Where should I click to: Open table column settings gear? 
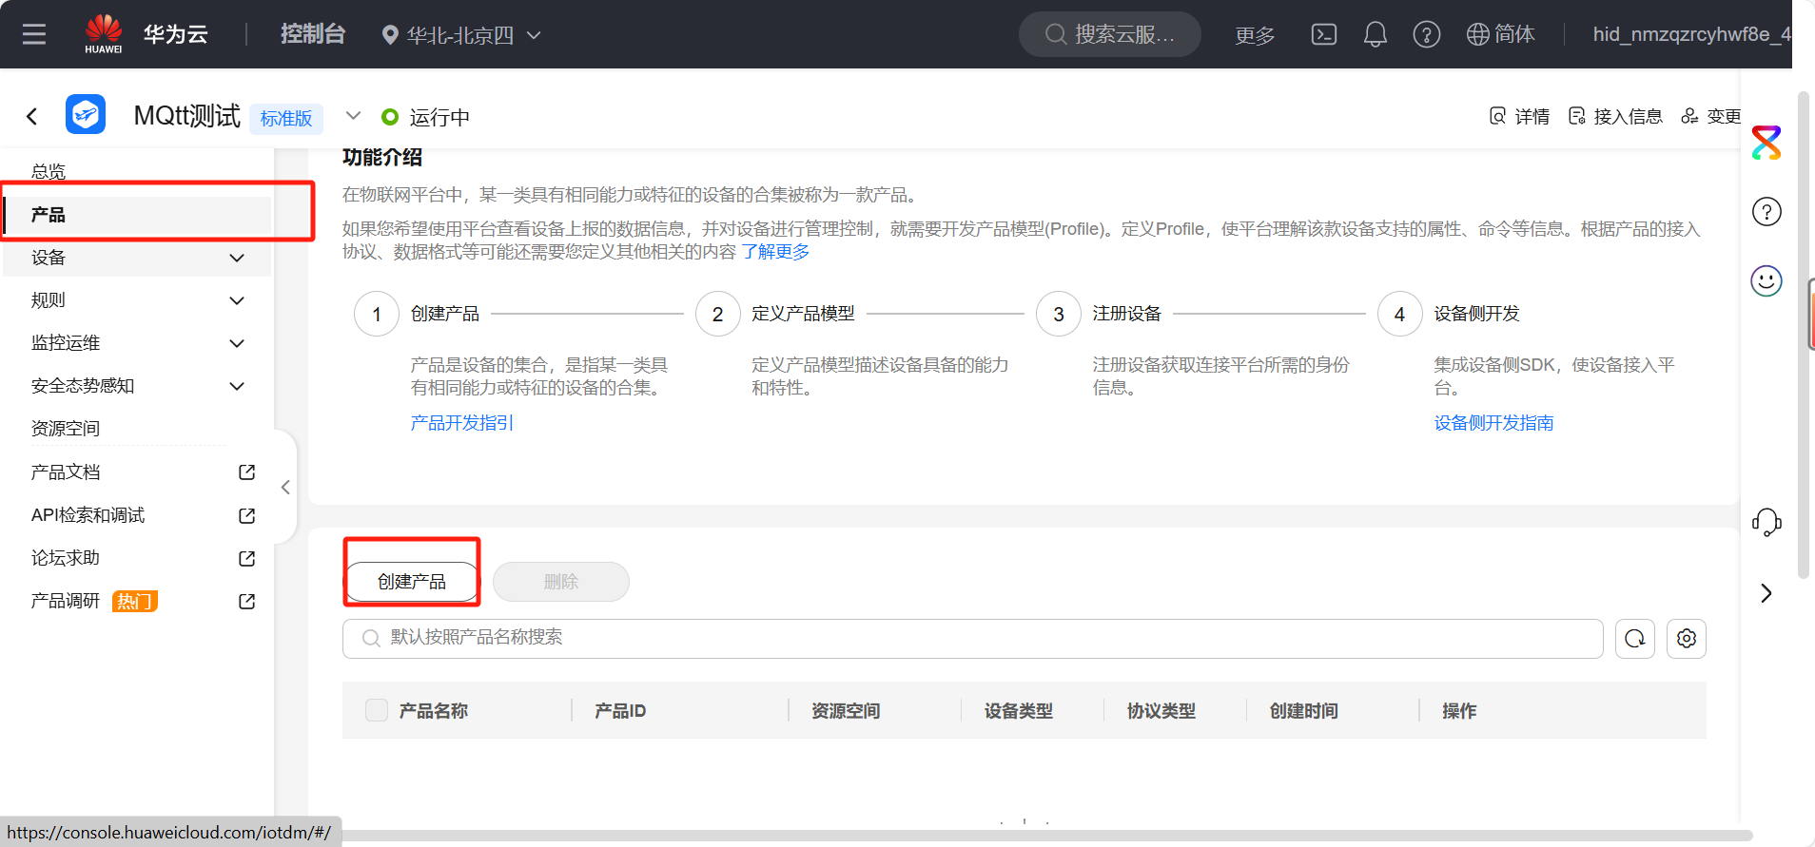tap(1686, 639)
